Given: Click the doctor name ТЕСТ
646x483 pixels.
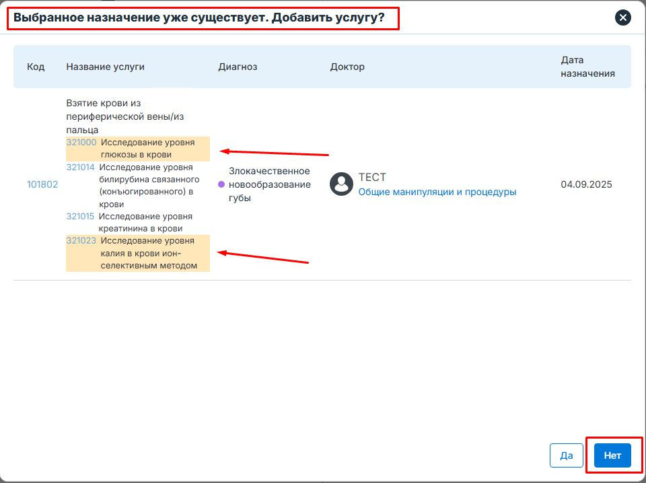Looking at the screenshot, I should [x=372, y=178].
